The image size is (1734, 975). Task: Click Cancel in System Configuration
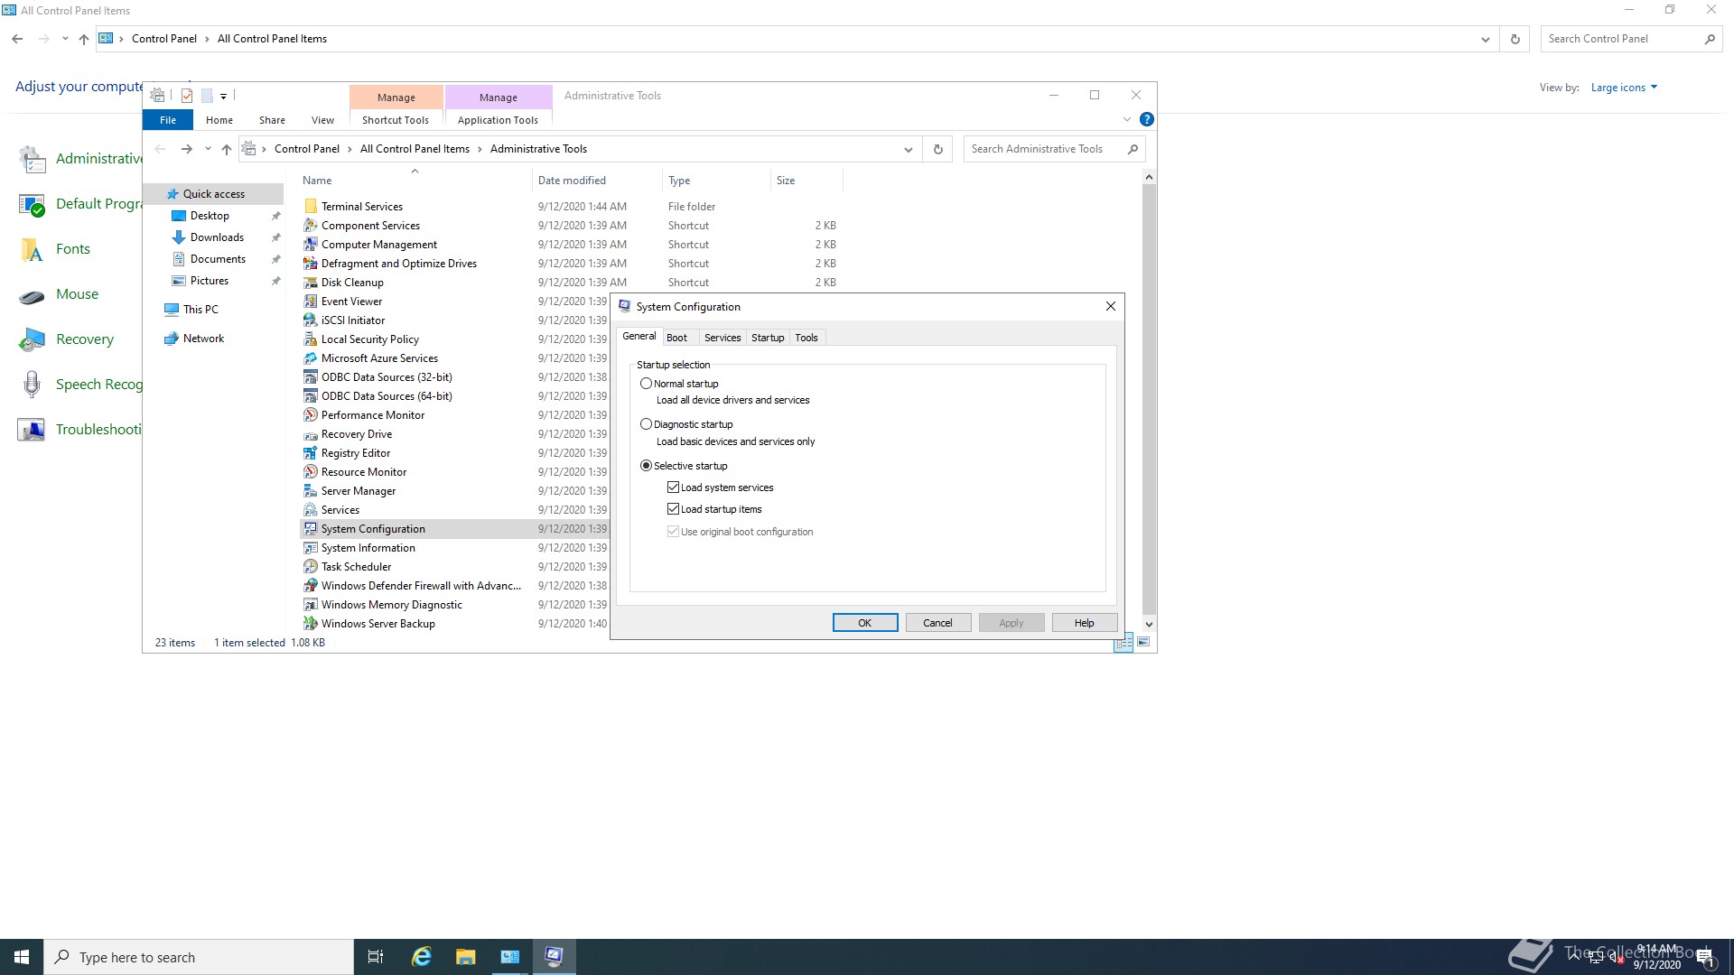tap(937, 623)
